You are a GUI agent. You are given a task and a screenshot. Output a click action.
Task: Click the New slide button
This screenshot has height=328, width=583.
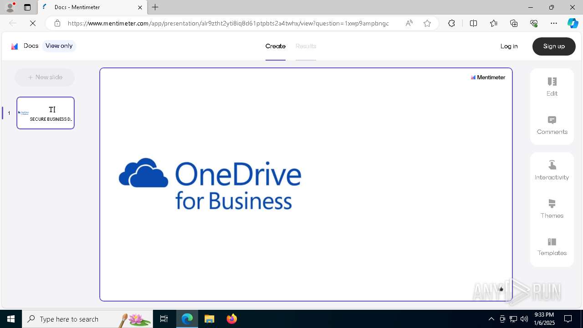[45, 77]
